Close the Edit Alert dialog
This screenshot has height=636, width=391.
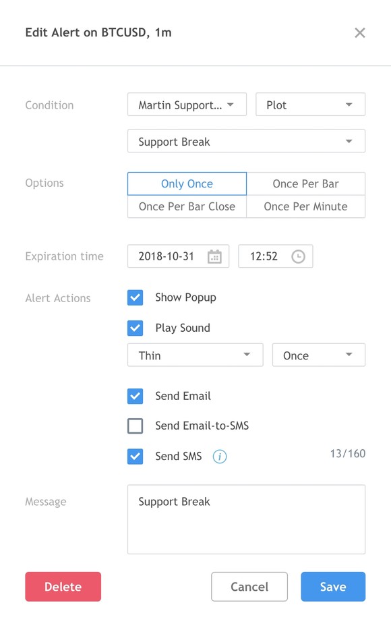[x=360, y=33]
